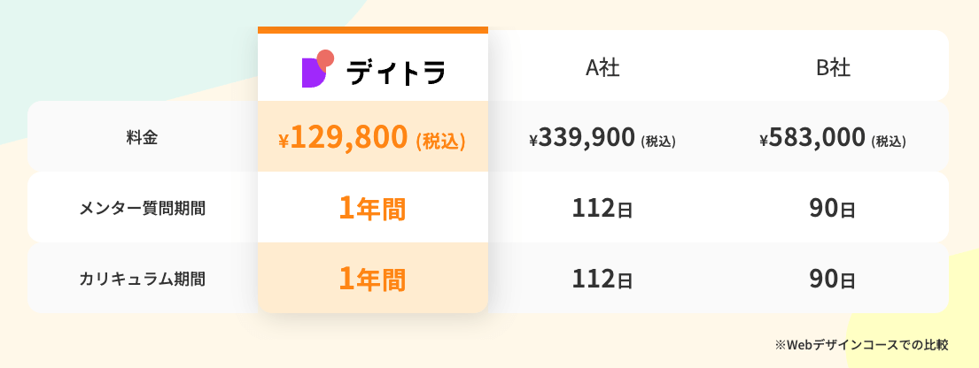
Task: Click the ¥583,000 price for B社
Action: coord(812,138)
